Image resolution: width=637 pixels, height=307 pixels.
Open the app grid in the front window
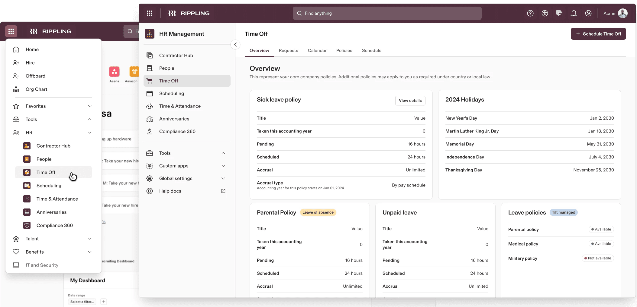pyautogui.click(x=150, y=13)
